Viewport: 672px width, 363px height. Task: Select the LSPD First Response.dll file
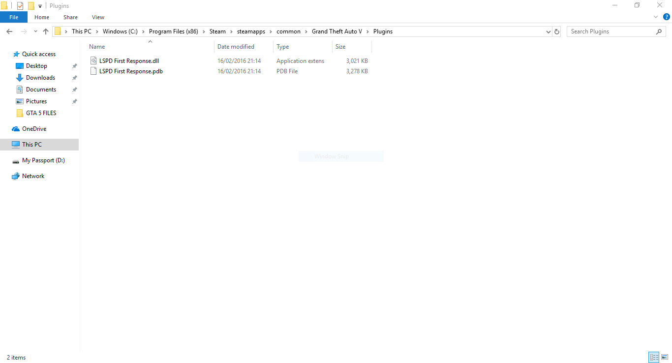129,61
